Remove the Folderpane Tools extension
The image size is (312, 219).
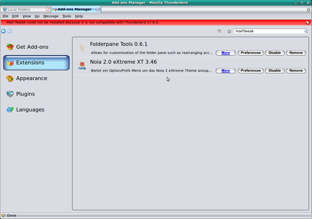pos(296,53)
